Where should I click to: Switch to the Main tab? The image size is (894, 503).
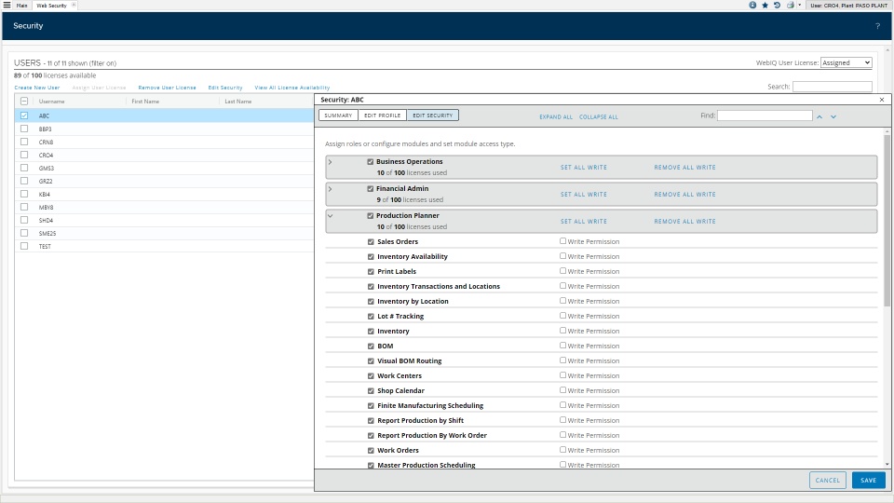pyautogui.click(x=21, y=6)
